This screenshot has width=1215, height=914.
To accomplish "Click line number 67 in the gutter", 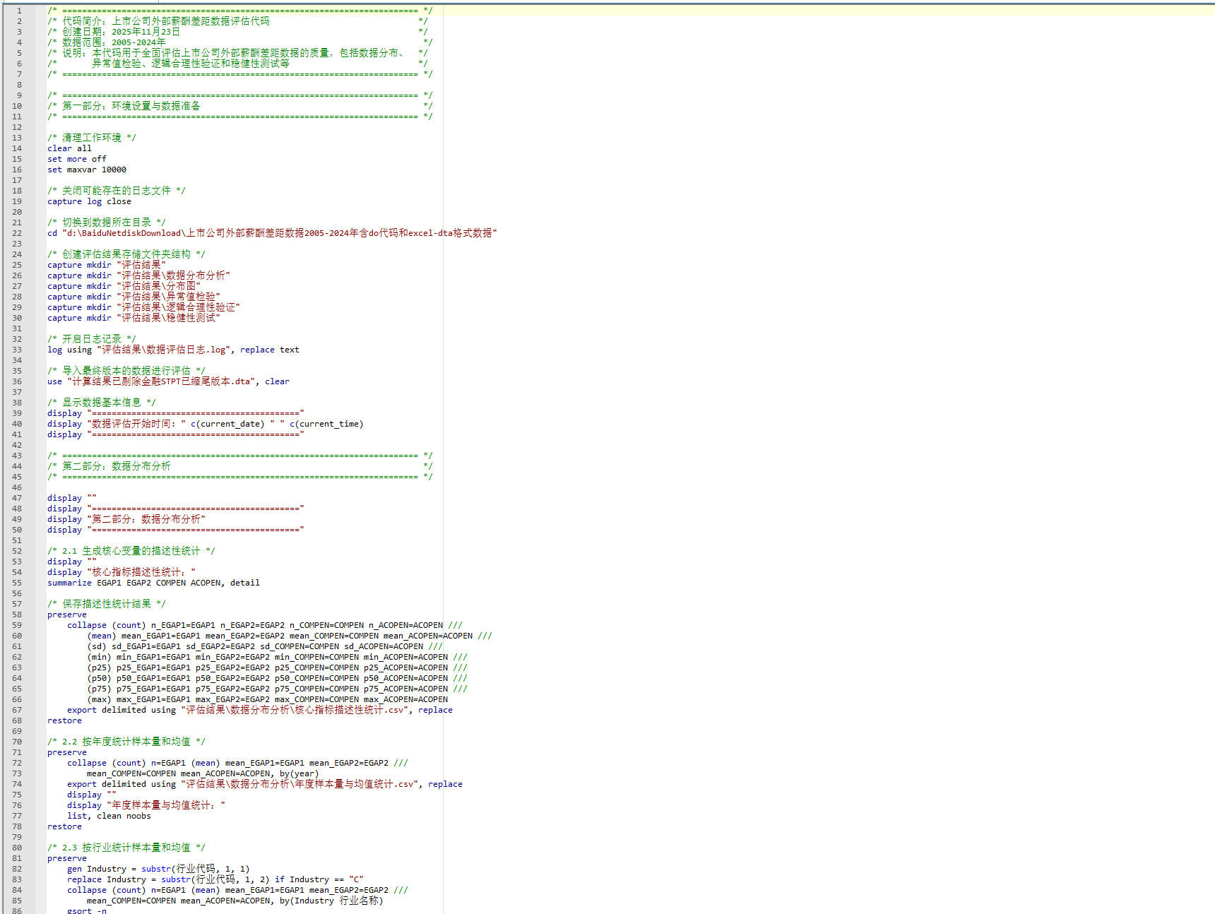I will point(17,710).
